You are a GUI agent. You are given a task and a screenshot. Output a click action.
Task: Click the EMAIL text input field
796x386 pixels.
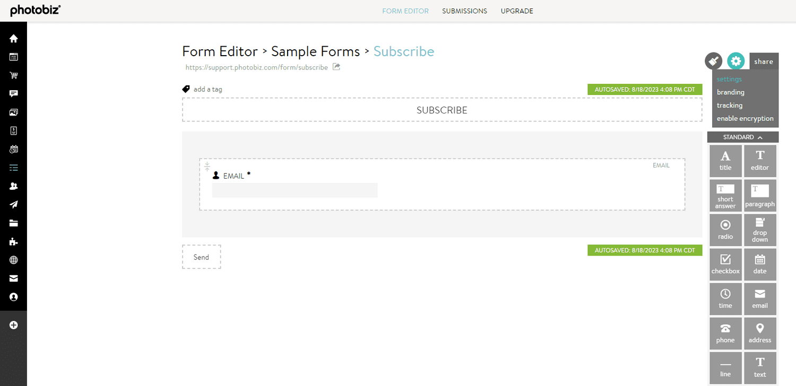[295, 190]
